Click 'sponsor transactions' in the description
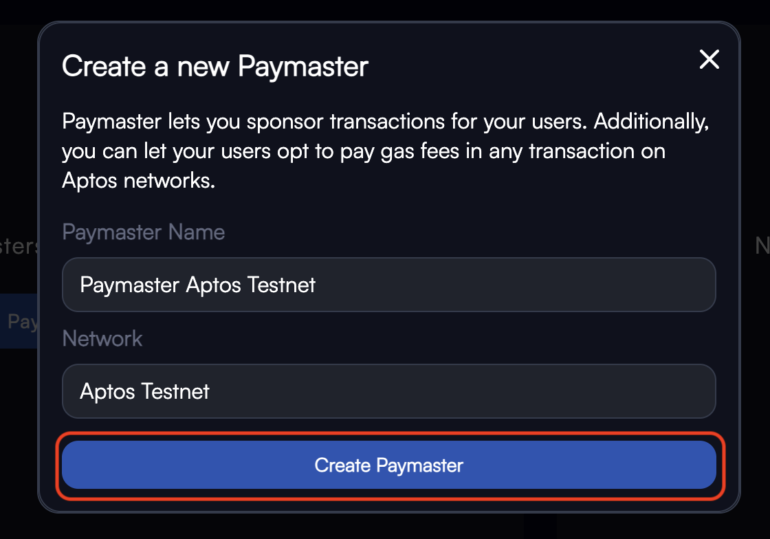 [x=346, y=122]
